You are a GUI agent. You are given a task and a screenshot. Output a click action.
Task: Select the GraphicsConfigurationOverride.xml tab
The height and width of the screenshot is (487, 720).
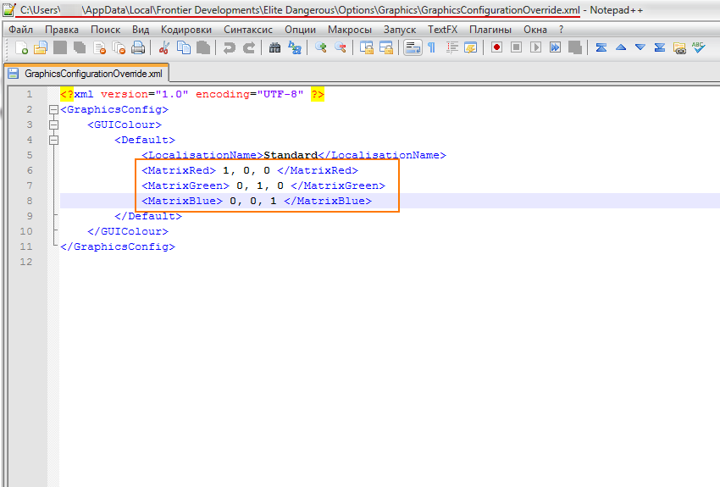[x=87, y=74]
